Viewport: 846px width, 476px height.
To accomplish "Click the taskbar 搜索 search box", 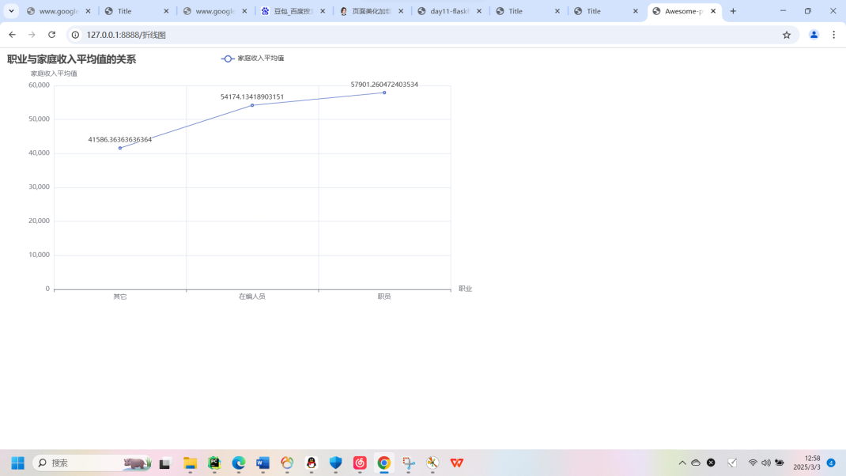I will pos(92,463).
